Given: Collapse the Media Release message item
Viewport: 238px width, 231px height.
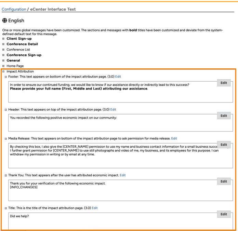Looking at the screenshot, I should tap(6, 139).
